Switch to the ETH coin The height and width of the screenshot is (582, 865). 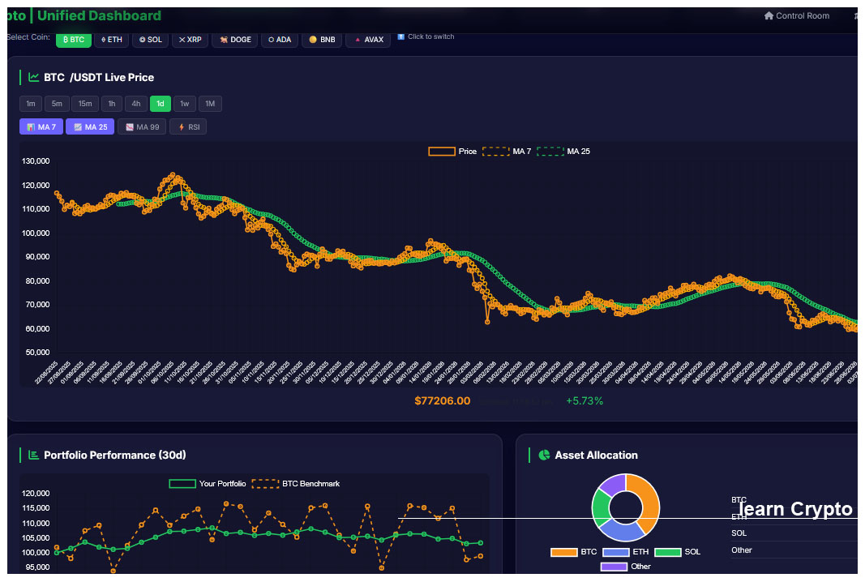point(111,40)
